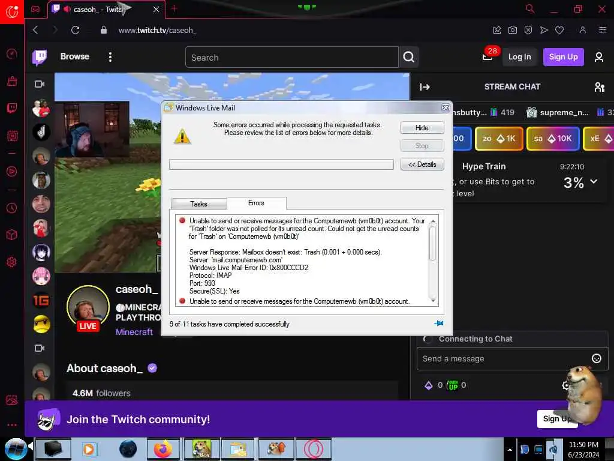Open the history clock sidebar icon
614x461 pixels.
[12, 208]
